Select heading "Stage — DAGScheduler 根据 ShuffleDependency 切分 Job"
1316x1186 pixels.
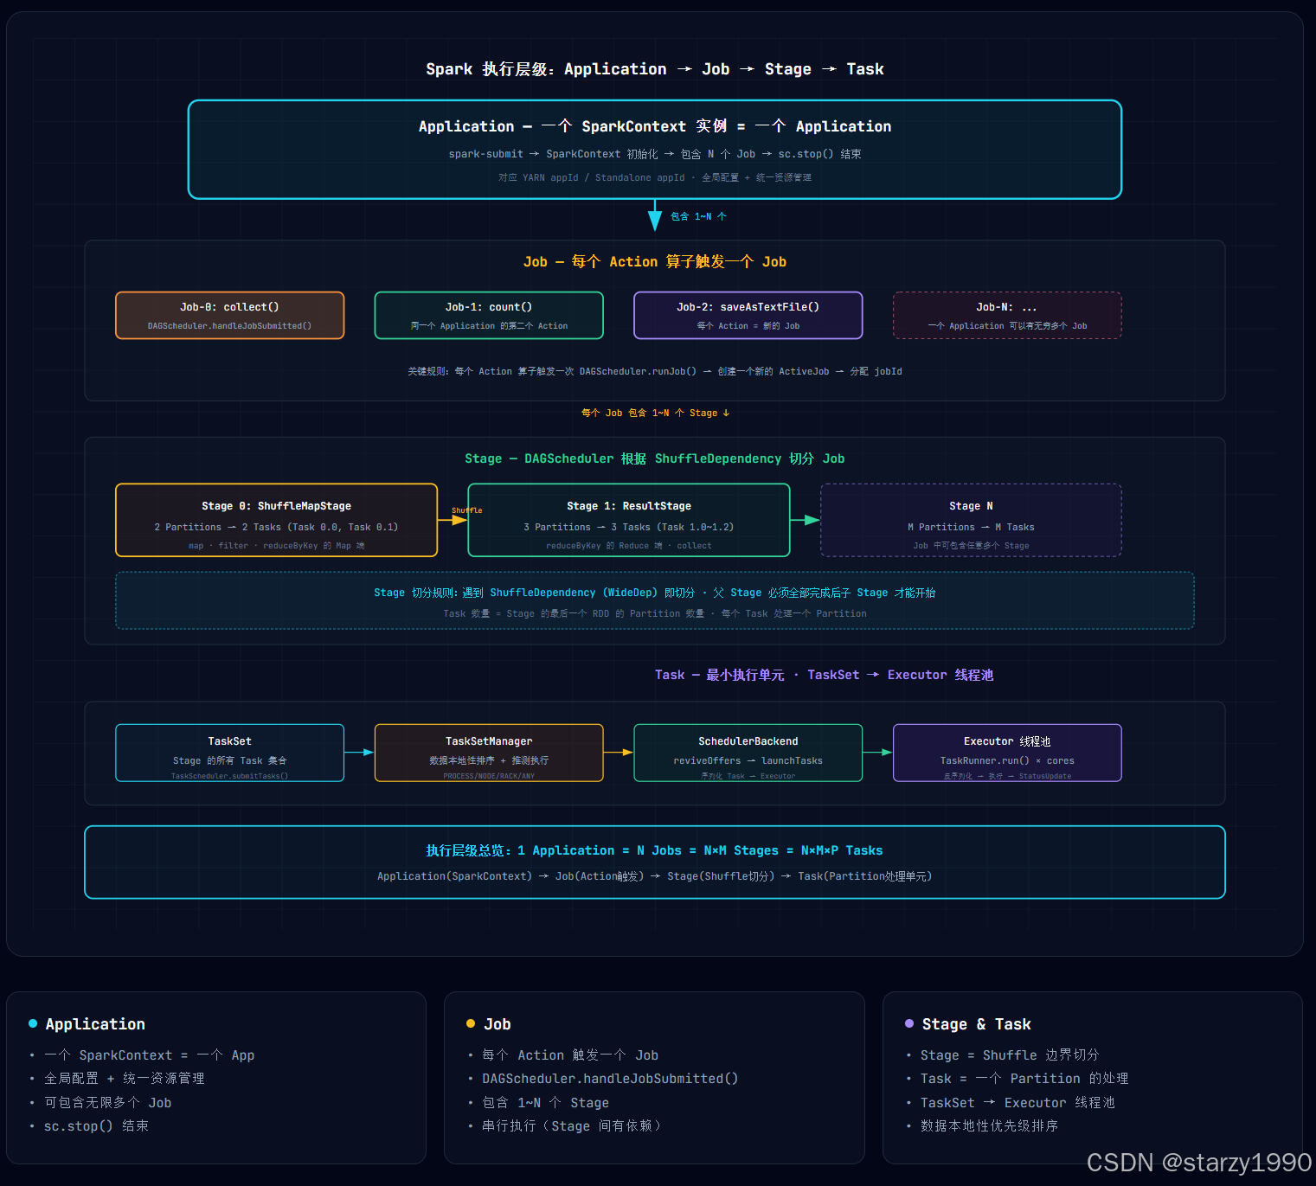655,458
